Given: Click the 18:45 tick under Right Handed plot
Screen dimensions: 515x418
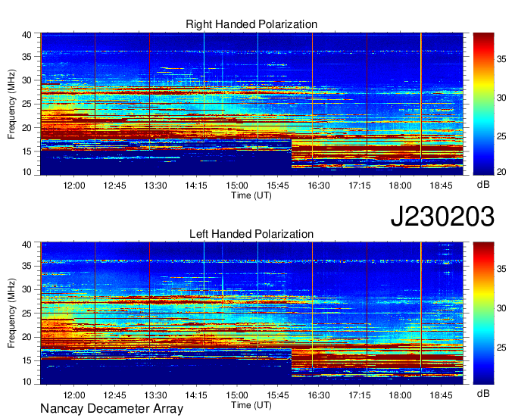Looking at the screenshot, I should tap(441, 186).
